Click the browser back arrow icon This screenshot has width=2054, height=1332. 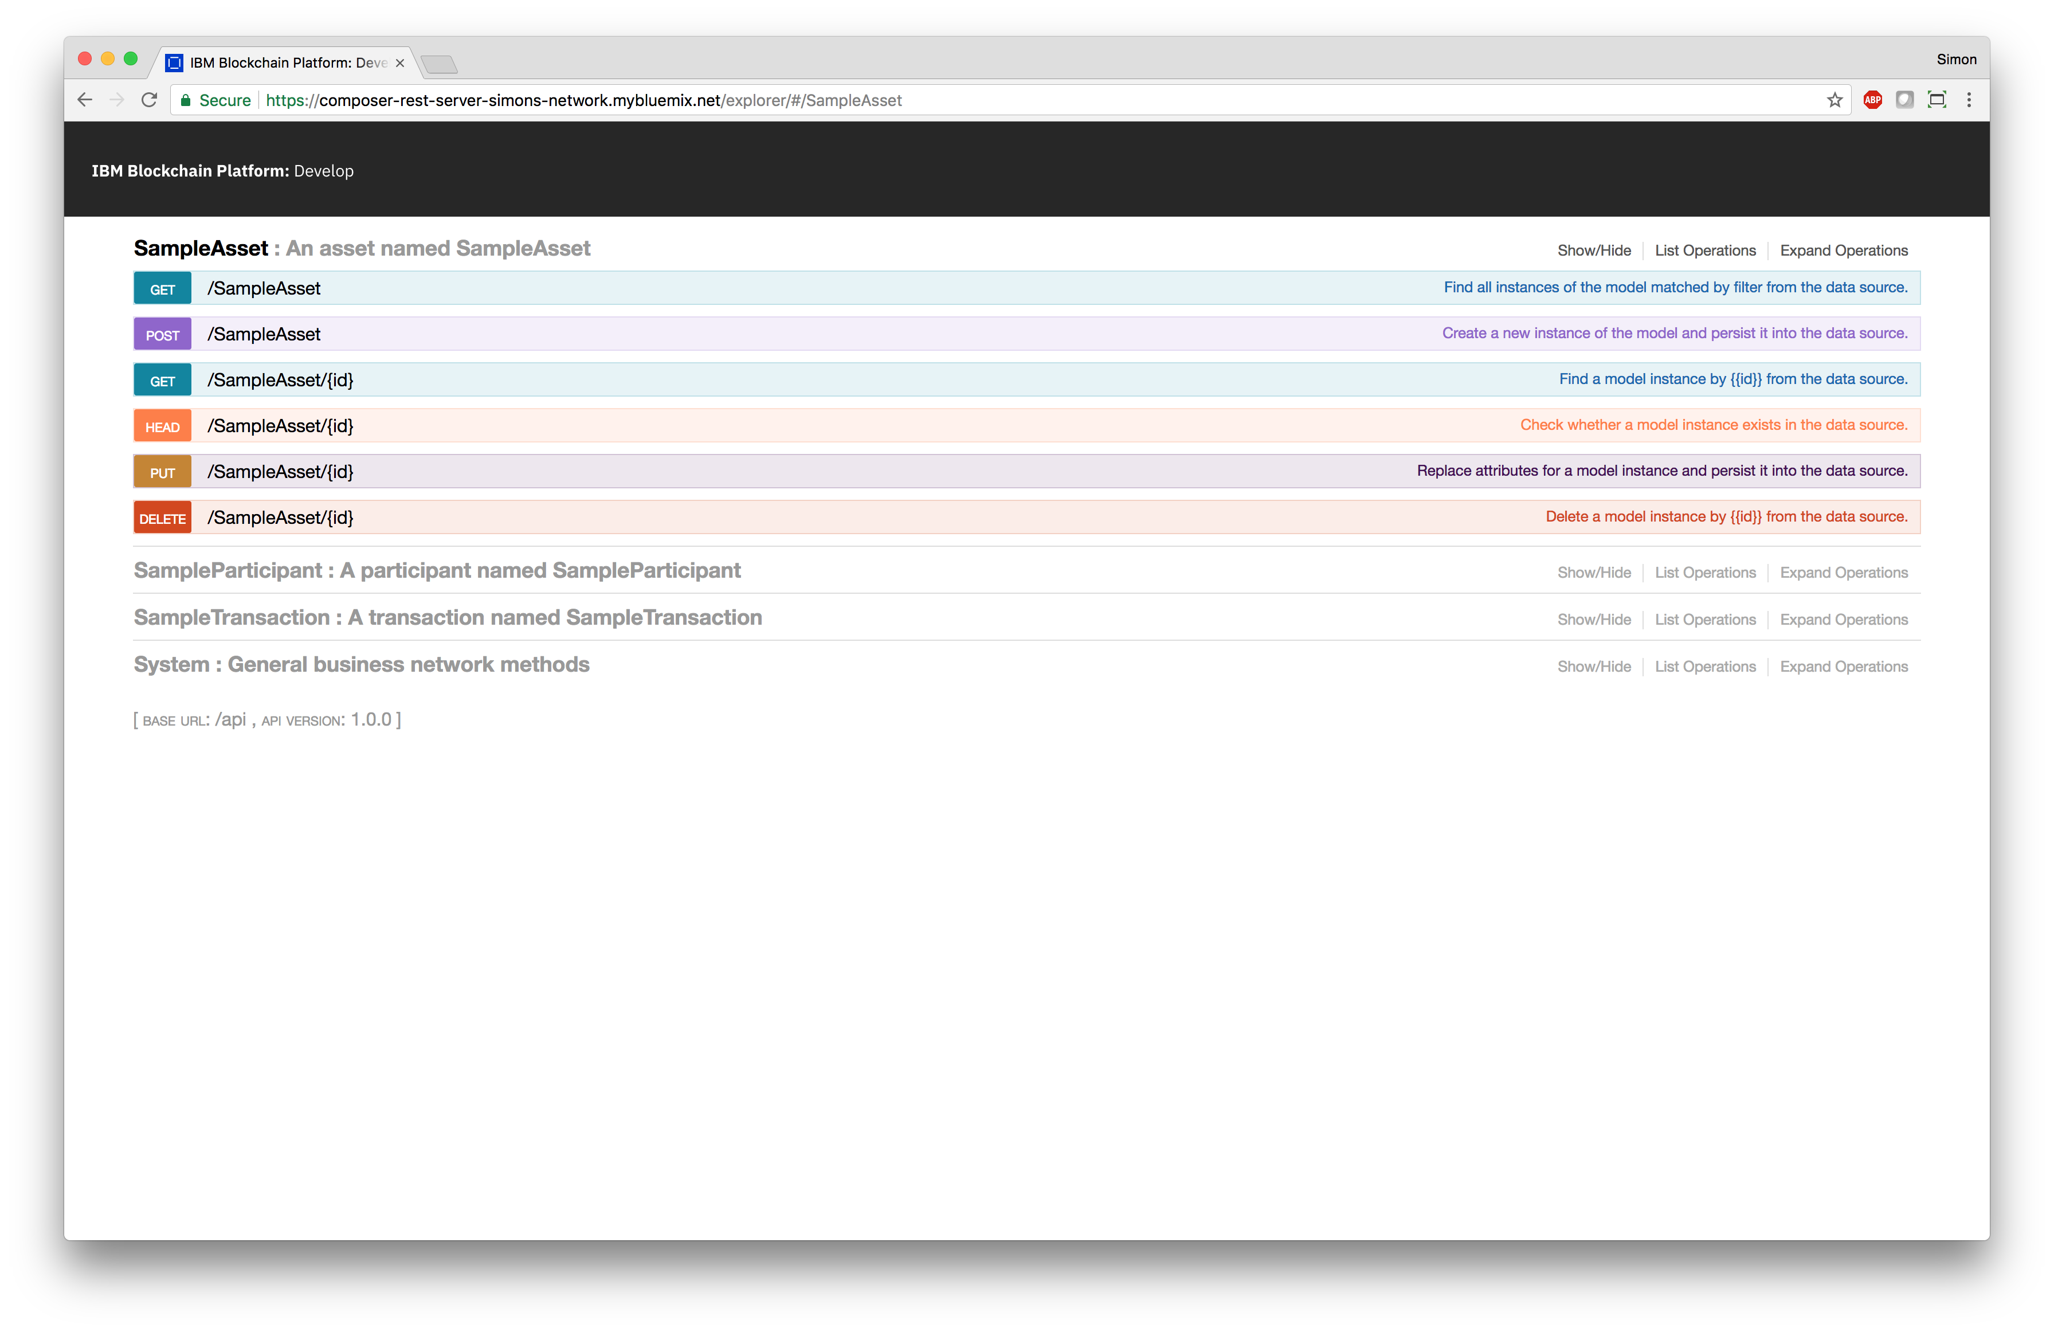85,100
